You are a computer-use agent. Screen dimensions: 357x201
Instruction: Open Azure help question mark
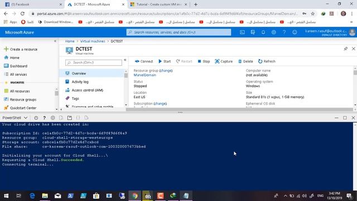pyautogui.click(x=284, y=32)
